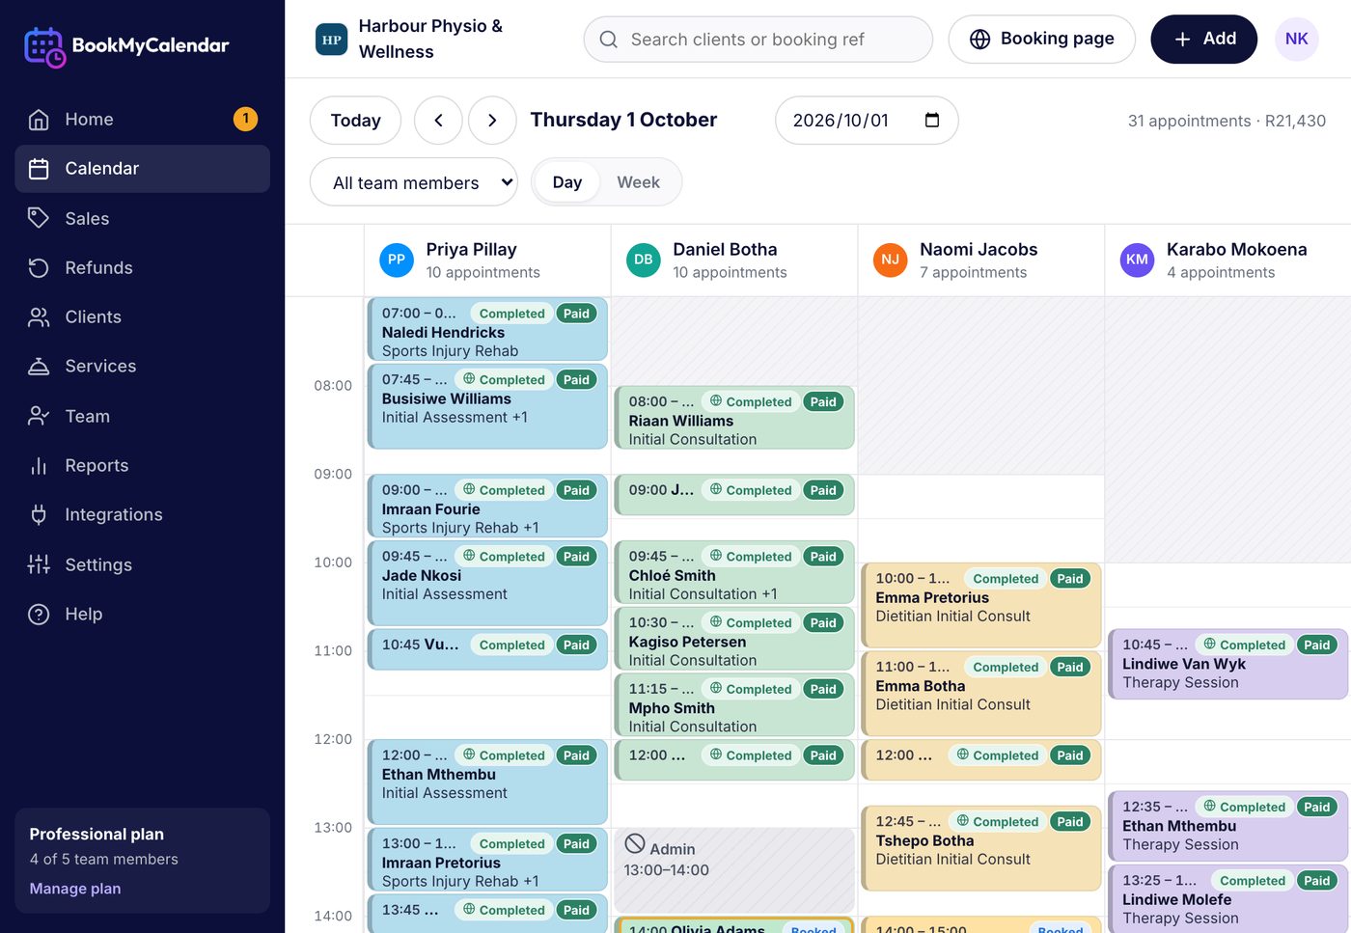Switch to Day view
The image size is (1351, 933).
point(567,182)
